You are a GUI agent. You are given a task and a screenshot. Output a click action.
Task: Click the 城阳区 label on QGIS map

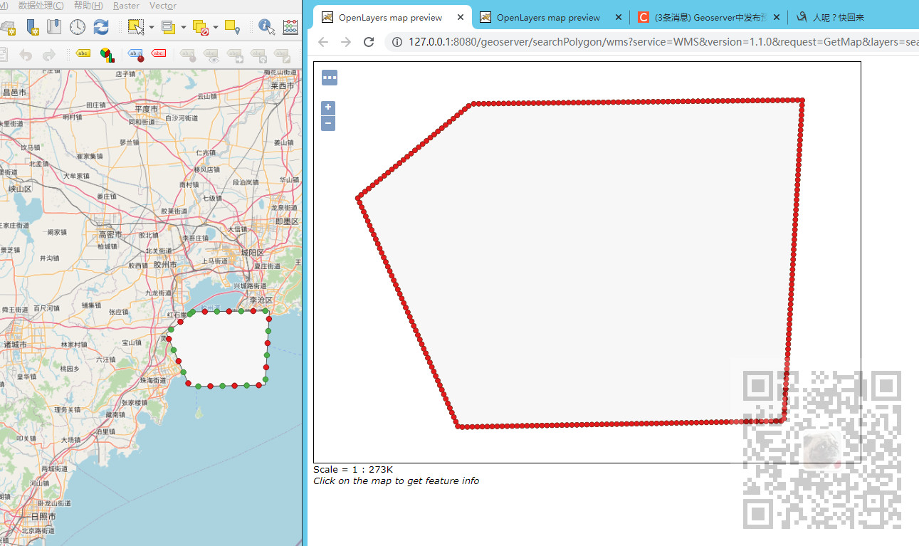point(252,253)
